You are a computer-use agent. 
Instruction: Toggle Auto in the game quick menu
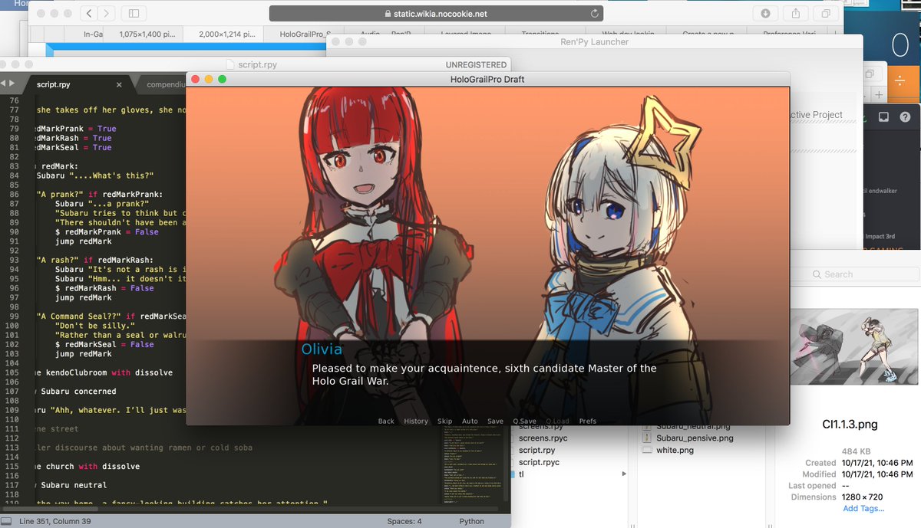[x=470, y=421]
